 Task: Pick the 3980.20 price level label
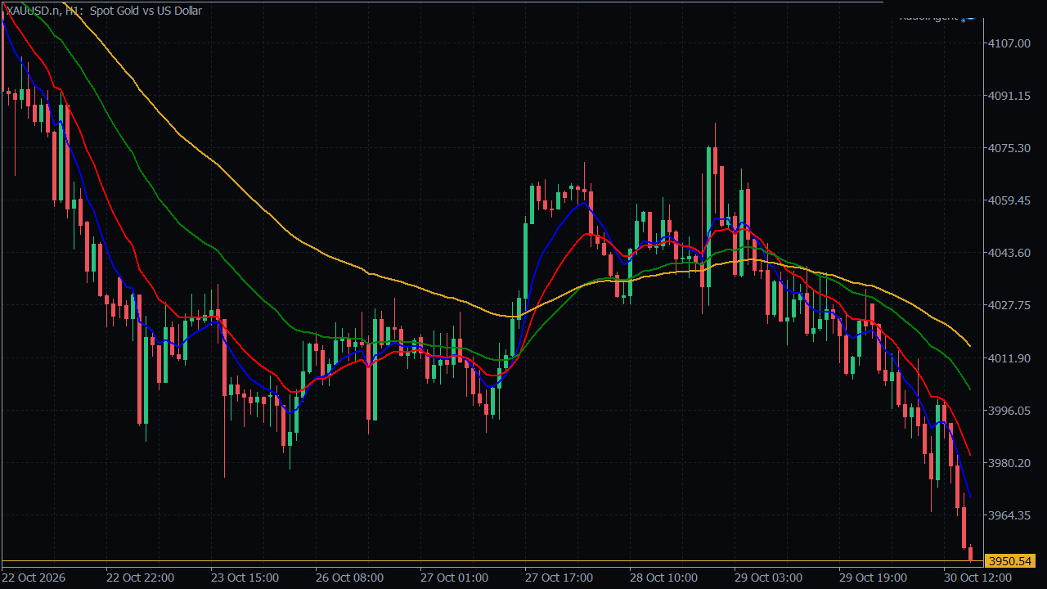(1010, 463)
